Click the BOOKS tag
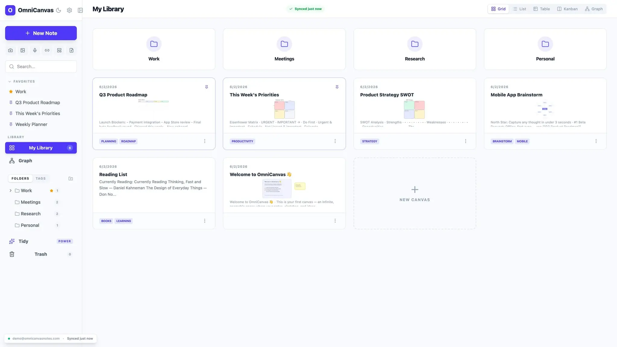The height and width of the screenshot is (347, 617). [x=106, y=221]
